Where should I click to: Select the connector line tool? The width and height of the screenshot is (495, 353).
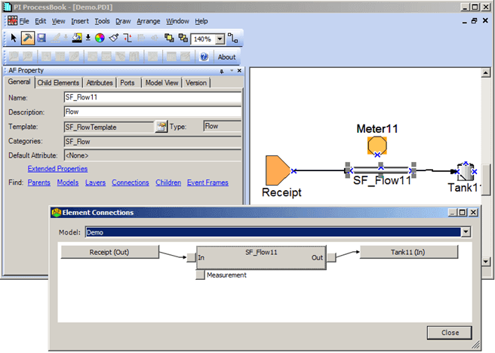pos(233,38)
